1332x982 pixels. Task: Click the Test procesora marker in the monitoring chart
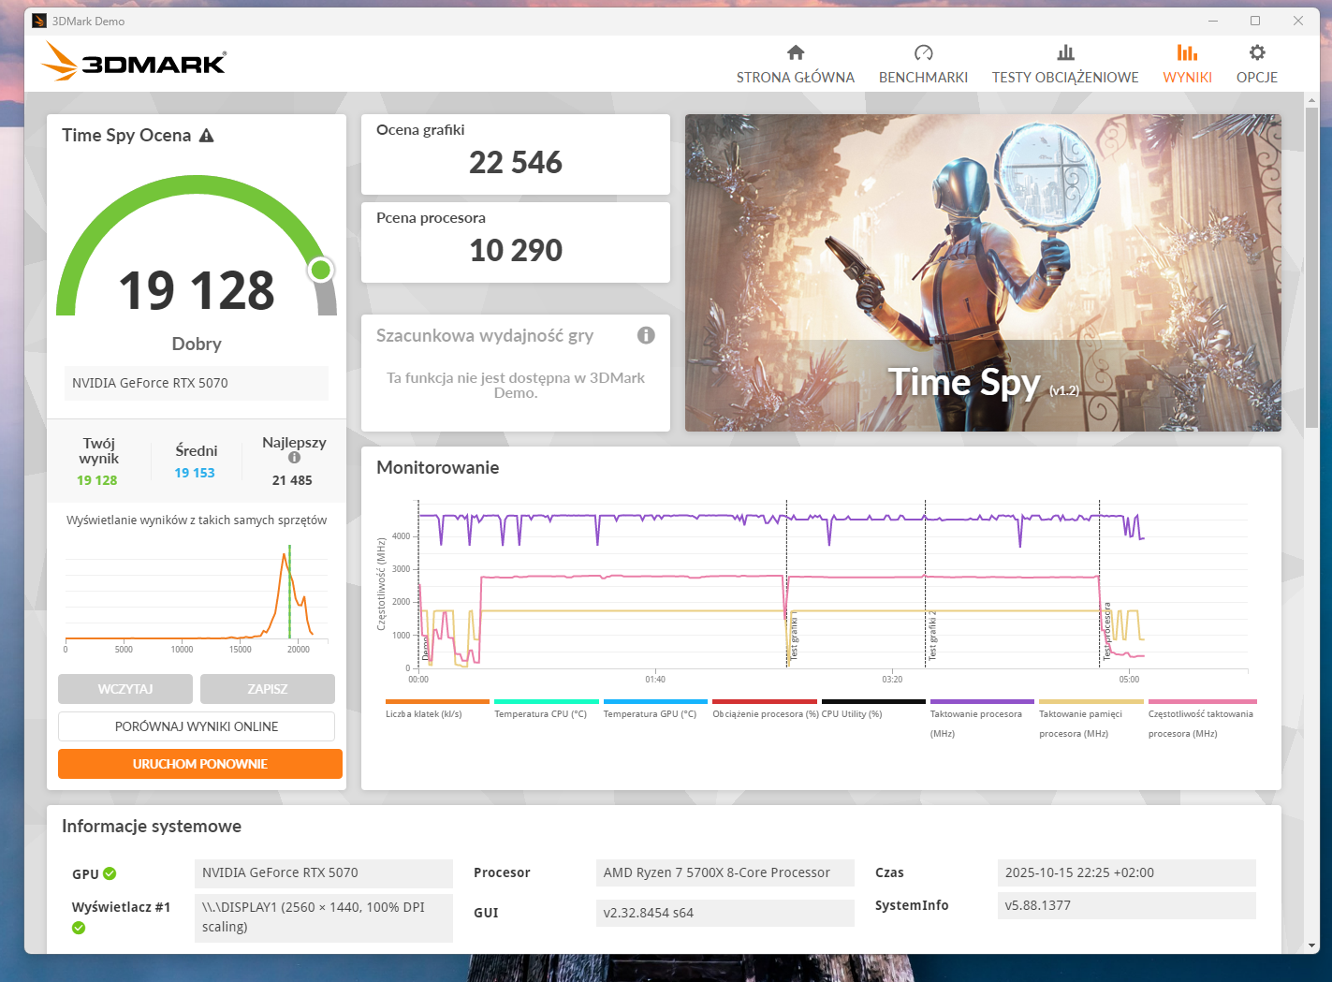(1106, 632)
